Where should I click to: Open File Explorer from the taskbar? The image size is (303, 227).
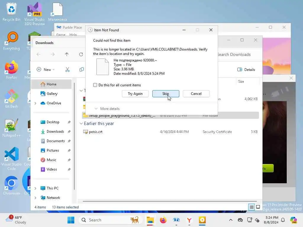coord(150,220)
